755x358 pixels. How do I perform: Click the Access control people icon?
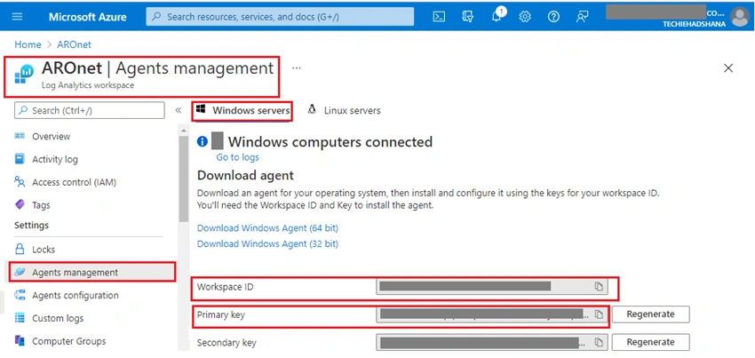coord(20,181)
